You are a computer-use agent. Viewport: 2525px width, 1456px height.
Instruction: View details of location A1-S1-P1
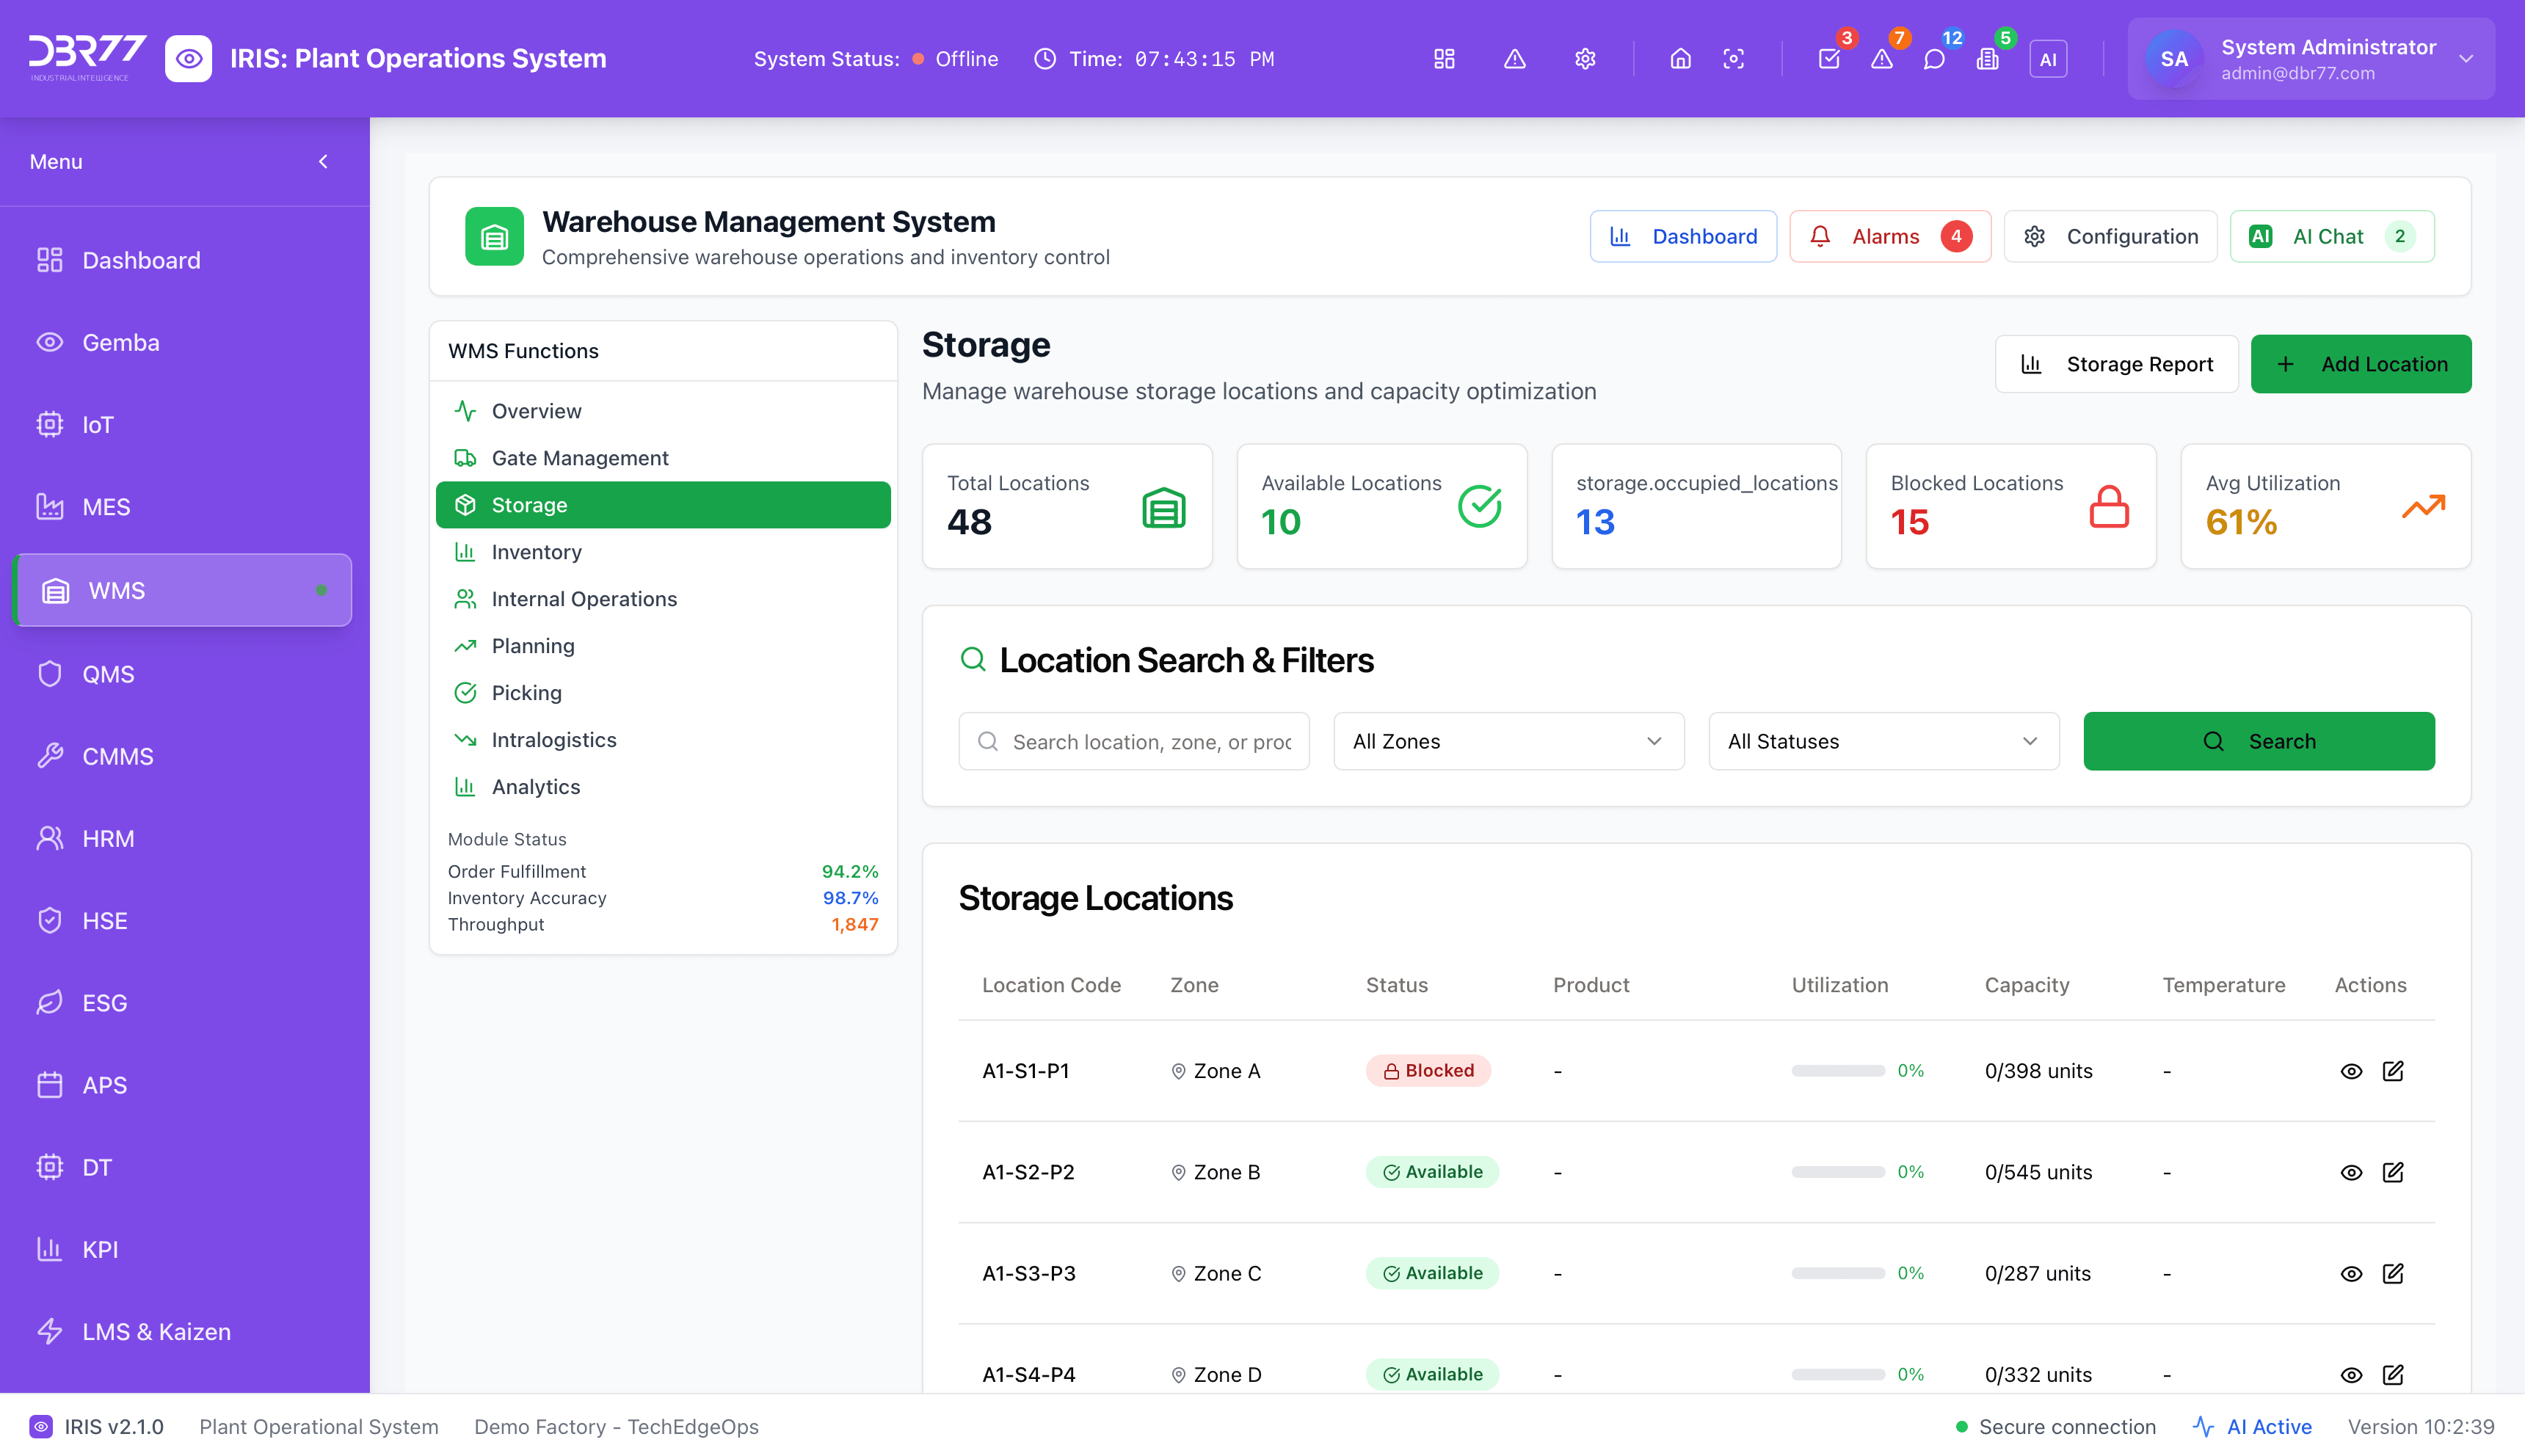(2350, 1070)
